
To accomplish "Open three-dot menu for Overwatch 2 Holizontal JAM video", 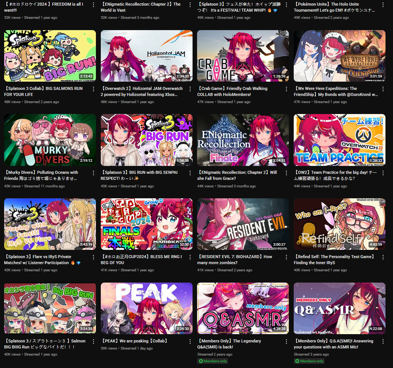I will point(190,89).
